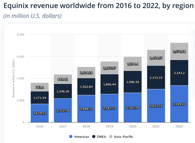The width and height of the screenshot is (195, 143).
Task: Click the 2021 Americas value 3,021.75
Action: click(156, 106)
